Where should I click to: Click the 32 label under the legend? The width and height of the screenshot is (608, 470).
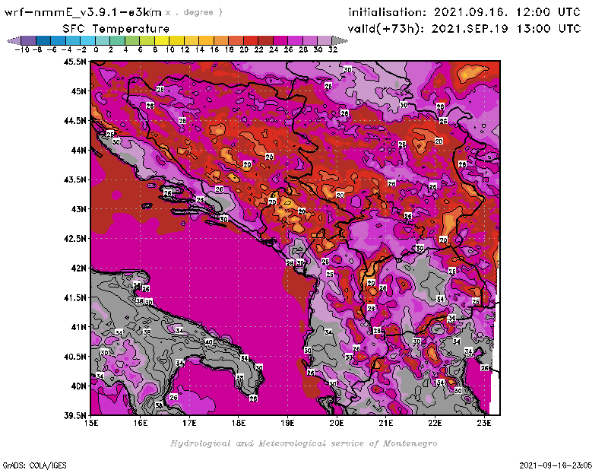(x=332, y=49)
